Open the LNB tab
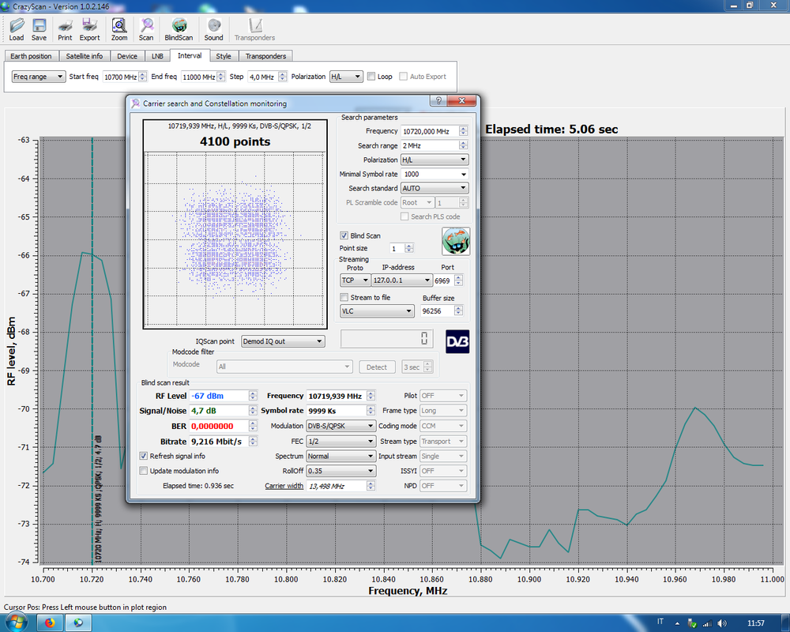Image resolution: width=790 pixels, height=632 pixels. (157, 56)
